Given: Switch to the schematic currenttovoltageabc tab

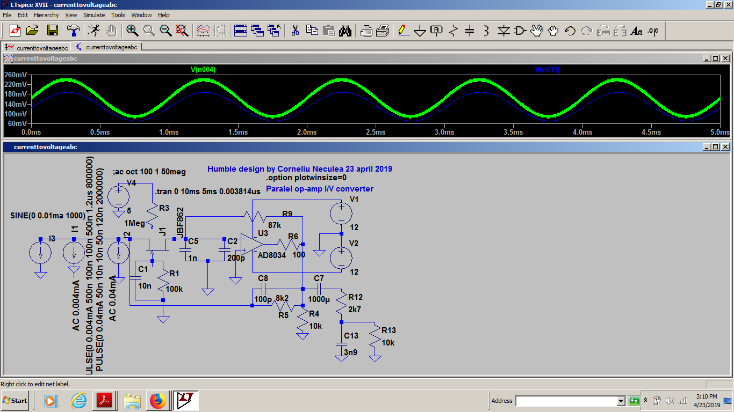Looking at the screenshot, I should [106, 47].
